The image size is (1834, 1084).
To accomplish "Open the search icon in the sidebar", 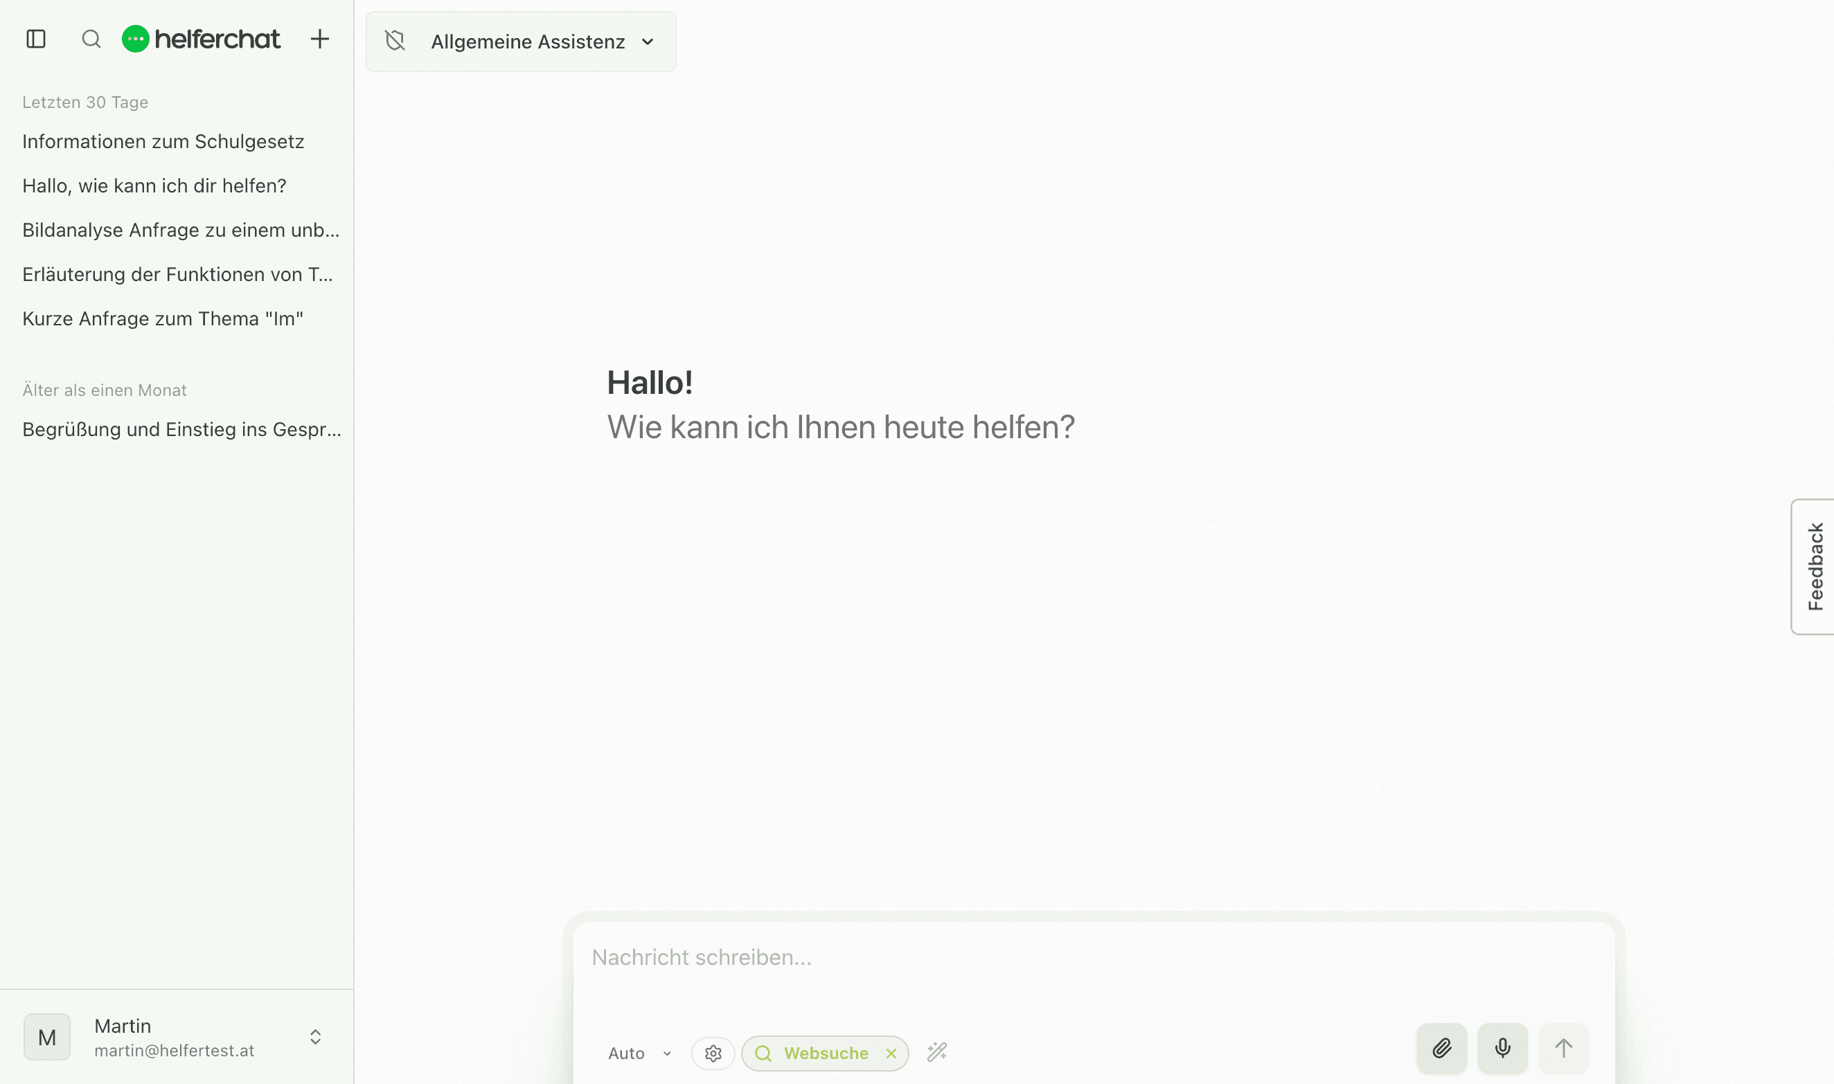I will point(91,39).
